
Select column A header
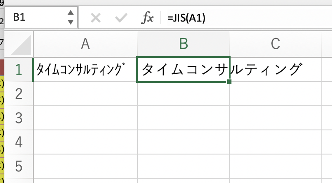point(85,43)
